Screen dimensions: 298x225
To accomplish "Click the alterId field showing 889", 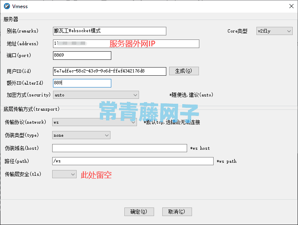I will click(x=82, y=83).
